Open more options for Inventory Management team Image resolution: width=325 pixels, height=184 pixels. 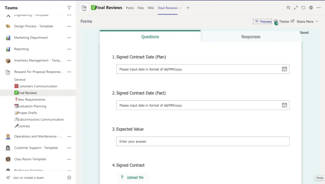point(69,61)
